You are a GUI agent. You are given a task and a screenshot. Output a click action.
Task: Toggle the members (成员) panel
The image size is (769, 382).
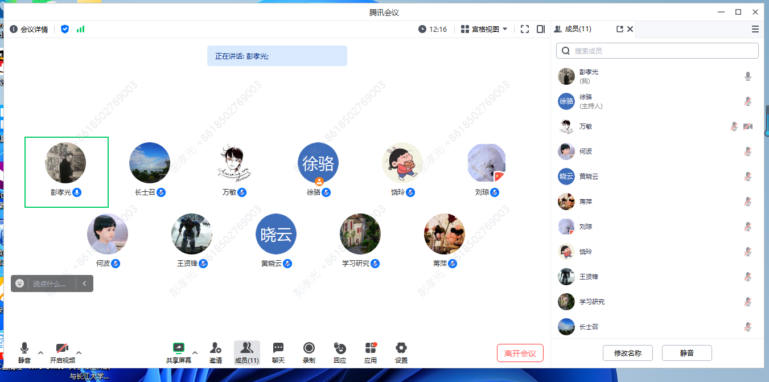(x=246, y=352)
